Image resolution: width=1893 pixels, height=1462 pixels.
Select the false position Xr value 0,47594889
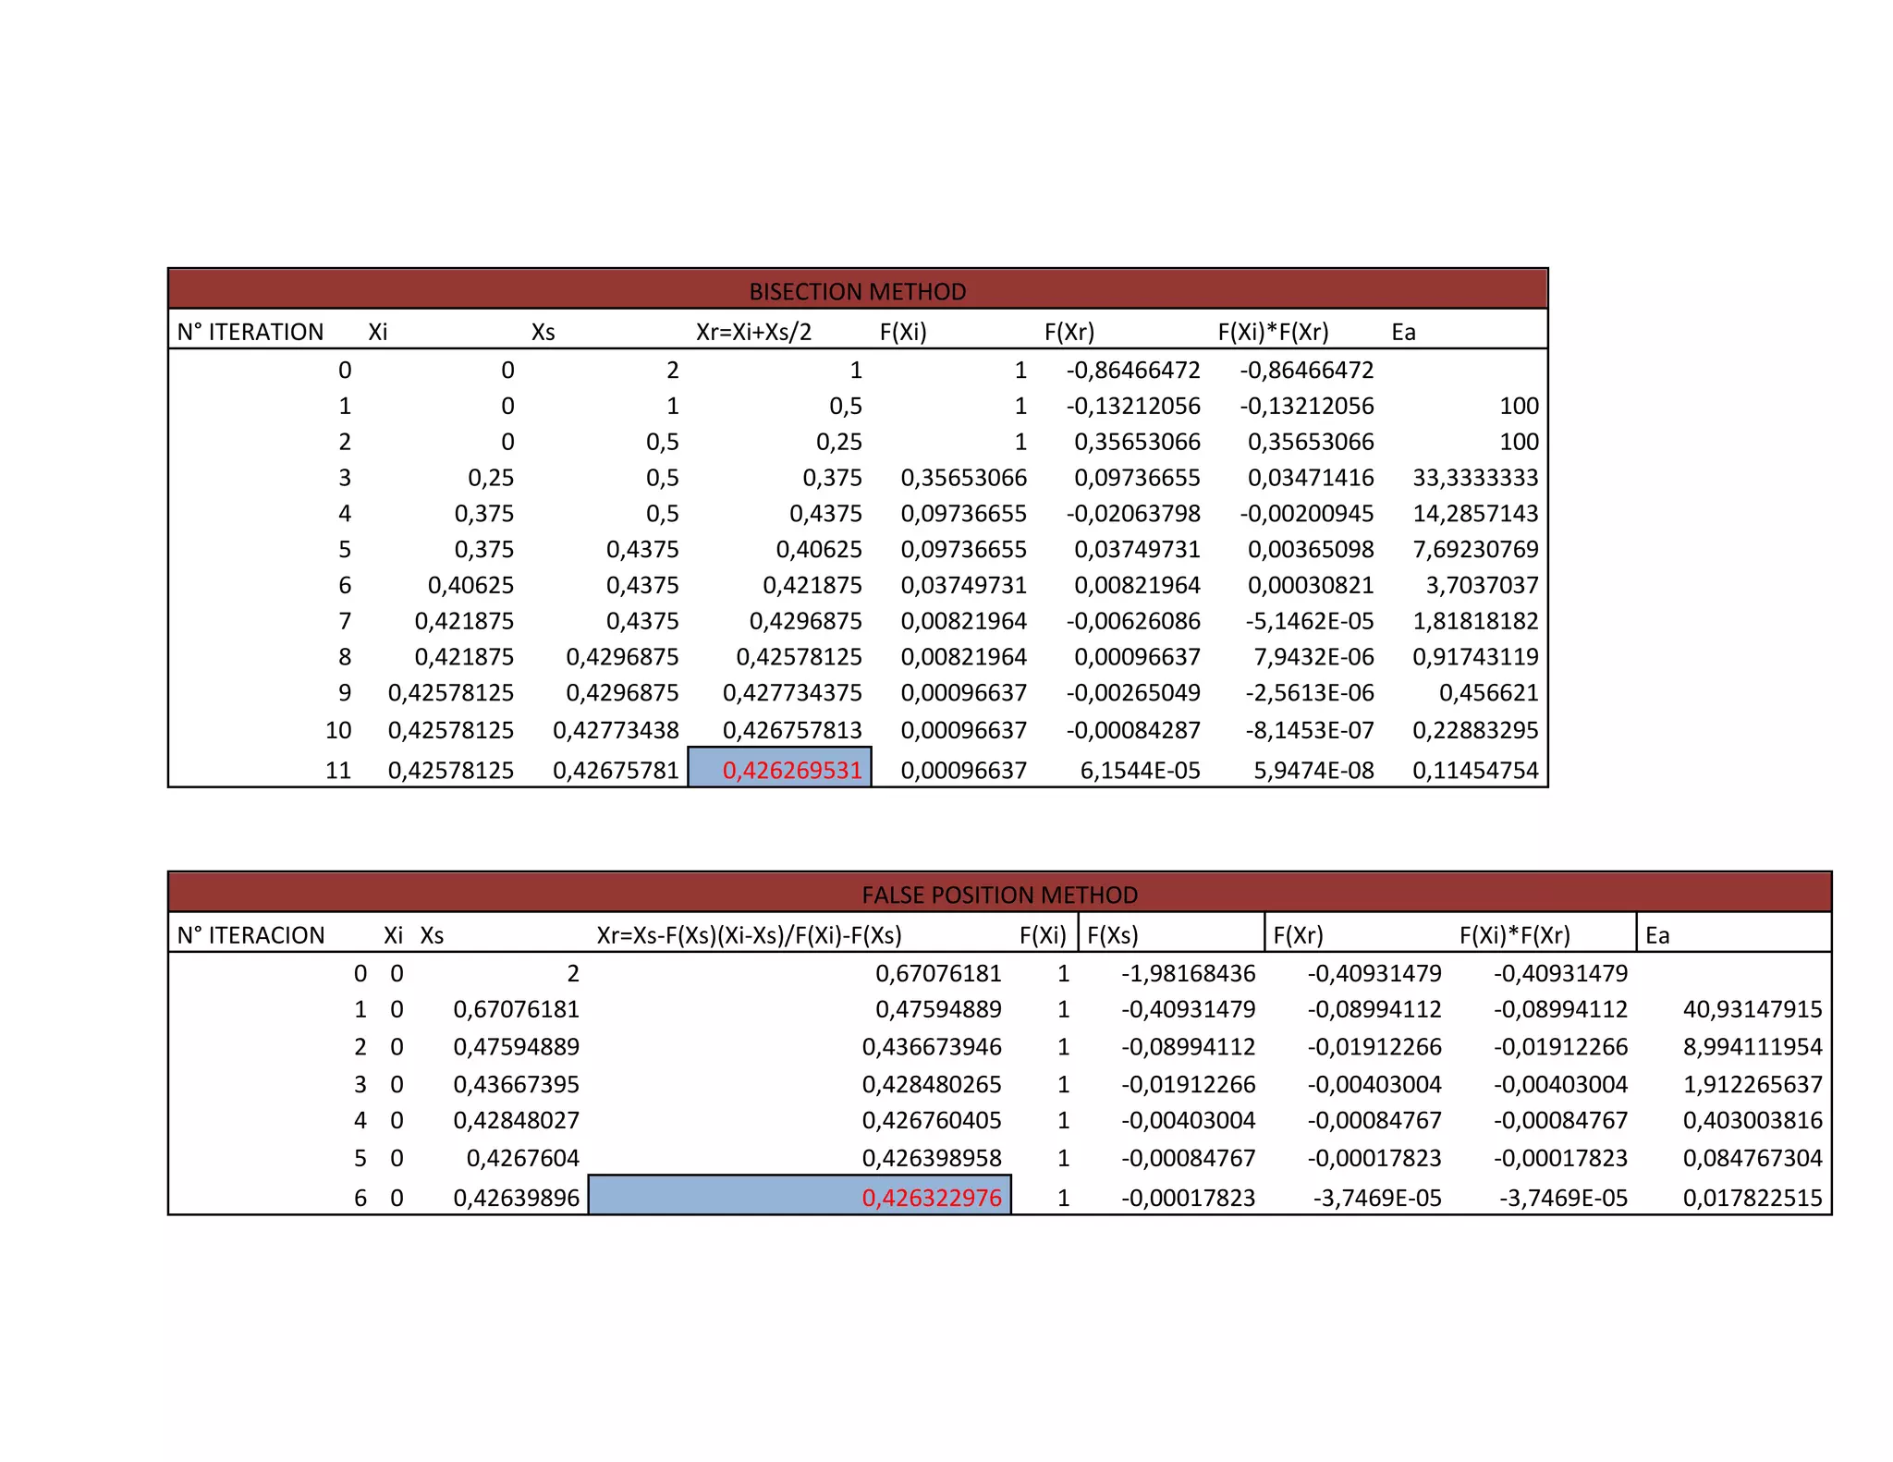click(x=938, y=1010)
